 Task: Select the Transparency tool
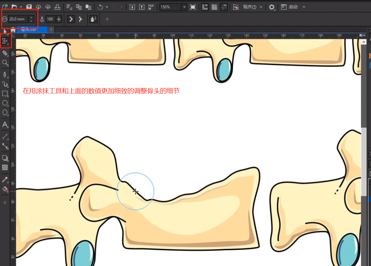[x=5, y=167]
